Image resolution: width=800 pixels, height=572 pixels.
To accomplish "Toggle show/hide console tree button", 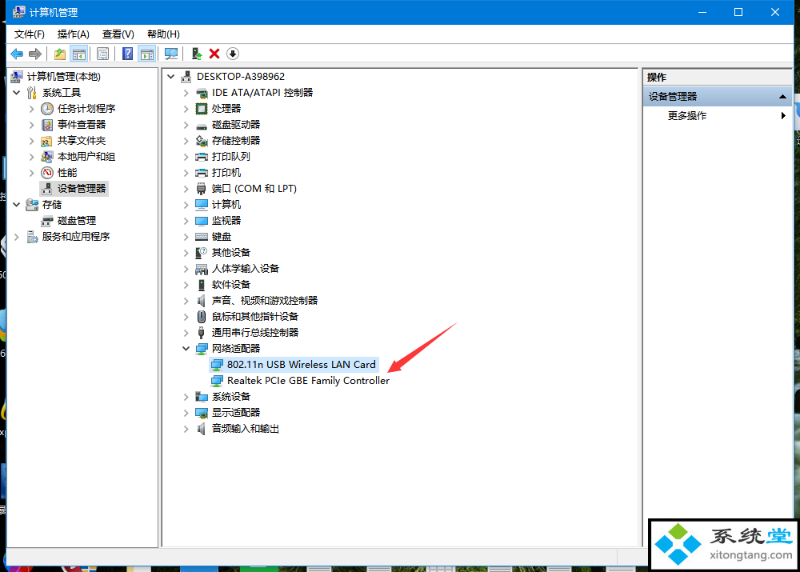I will point(79,54).
